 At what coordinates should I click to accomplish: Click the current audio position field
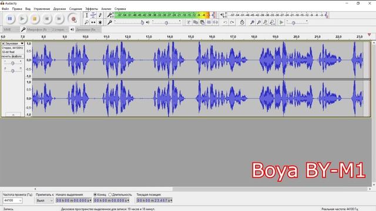coord(155,200)
